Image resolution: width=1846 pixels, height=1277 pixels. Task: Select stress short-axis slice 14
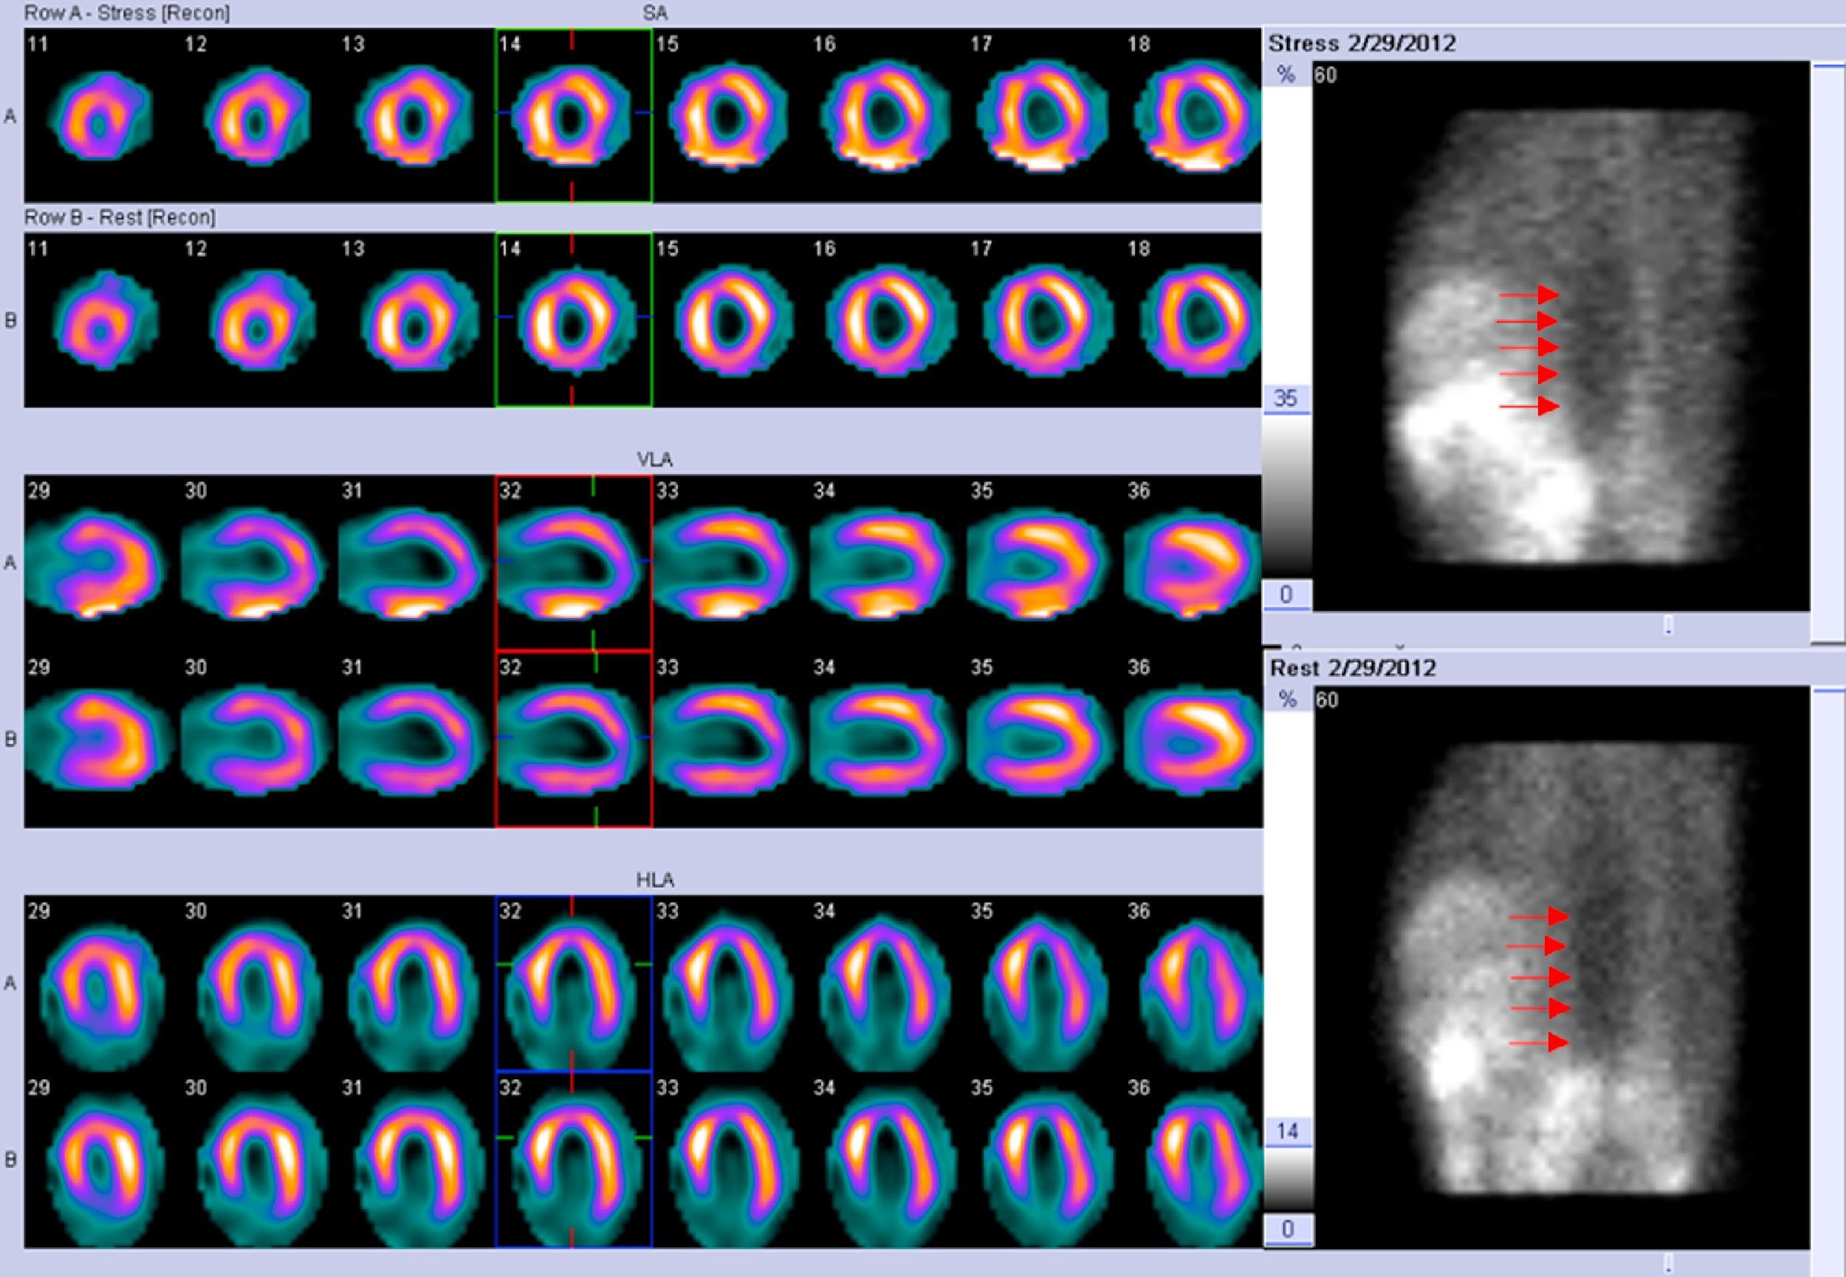coord(573,117)
